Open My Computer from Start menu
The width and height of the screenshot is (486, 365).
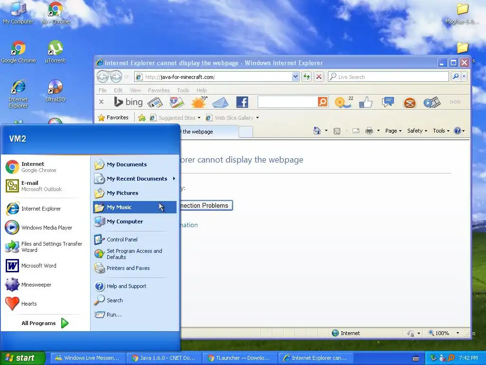click(x=134, y=221)
